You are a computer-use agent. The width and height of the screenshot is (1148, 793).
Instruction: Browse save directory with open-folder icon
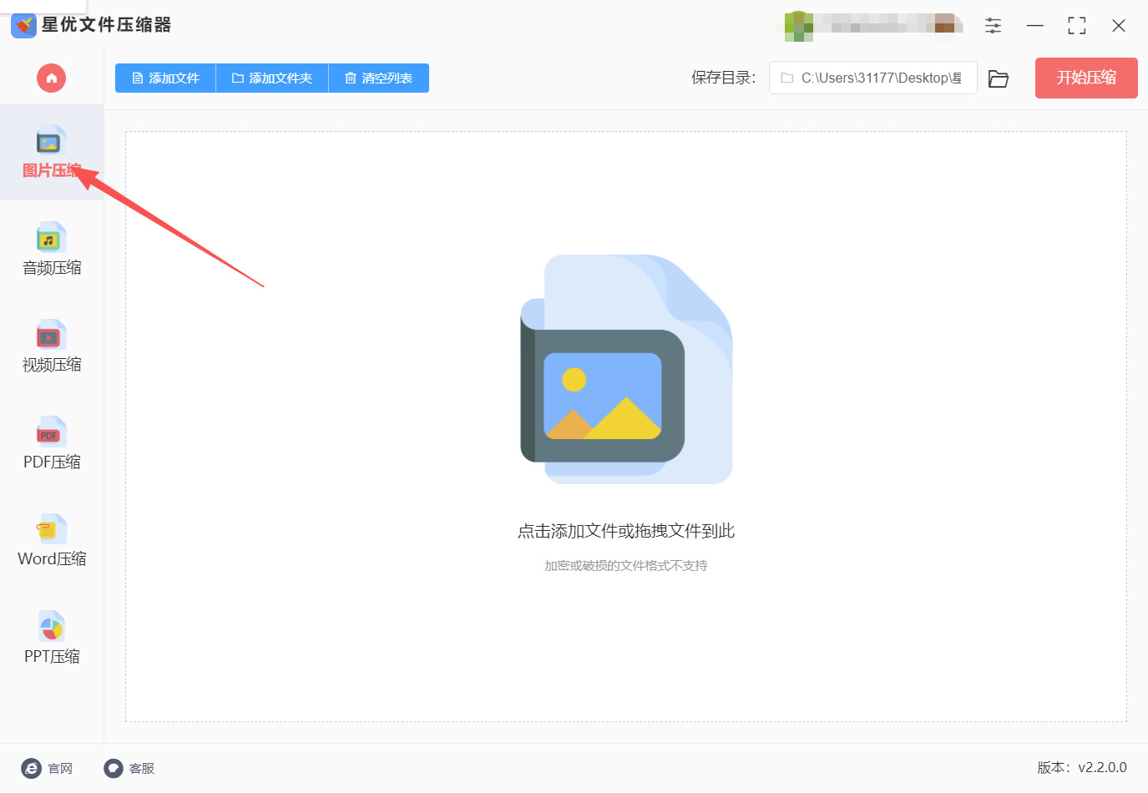(999, 78)
